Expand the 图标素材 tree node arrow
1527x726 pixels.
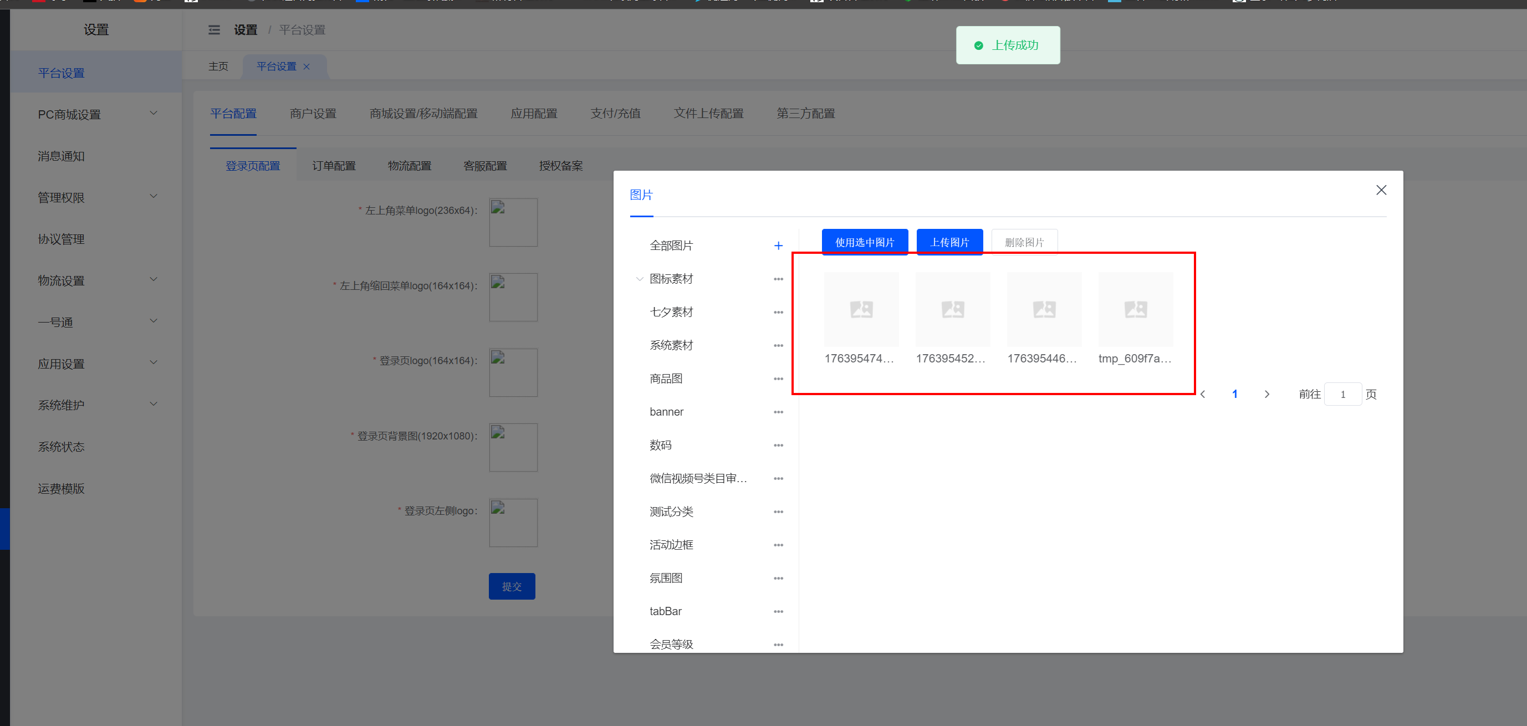click(x=639, y=279)
